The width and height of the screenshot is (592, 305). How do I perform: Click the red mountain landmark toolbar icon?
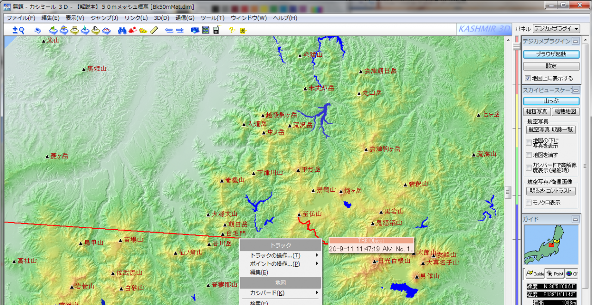tap(132, 30)
